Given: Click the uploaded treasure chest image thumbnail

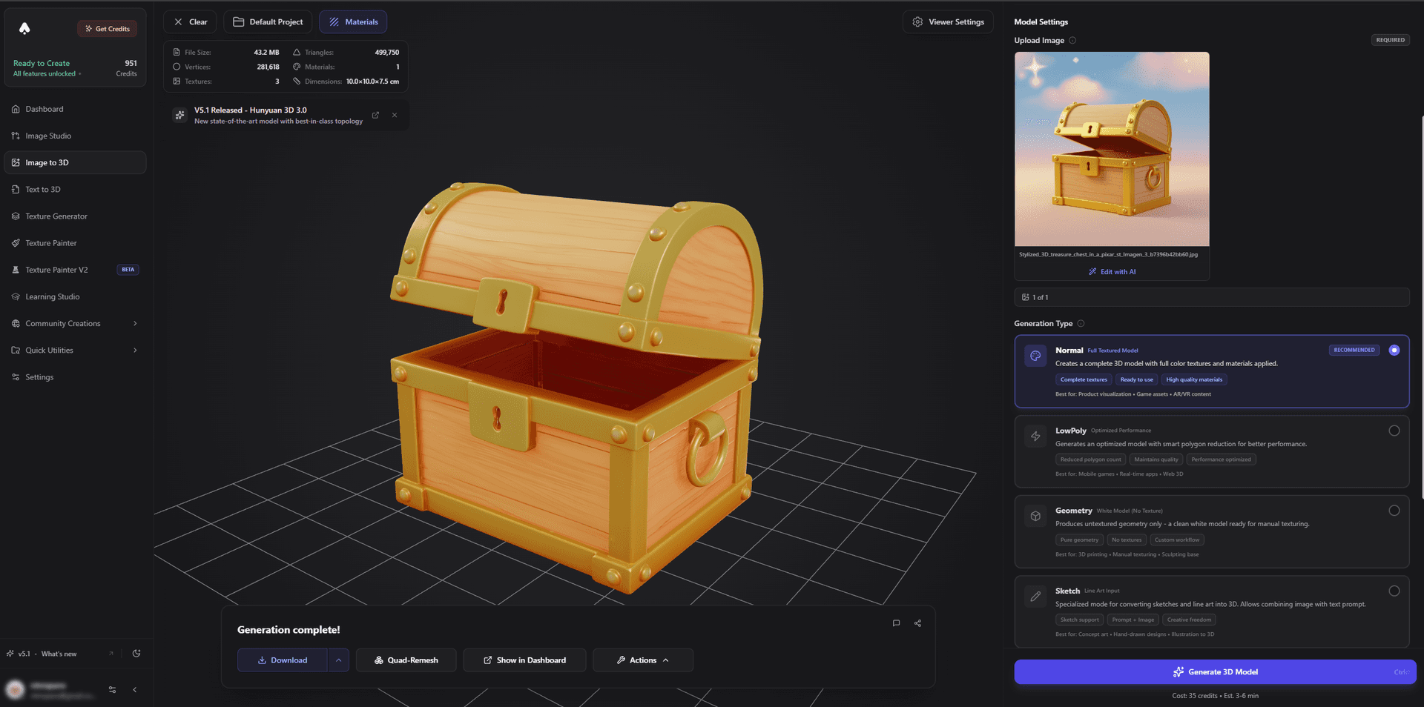Looking at the screenshot, I should (x=1111, y=148).
